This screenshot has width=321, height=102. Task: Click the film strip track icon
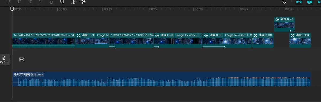(22, 59)
